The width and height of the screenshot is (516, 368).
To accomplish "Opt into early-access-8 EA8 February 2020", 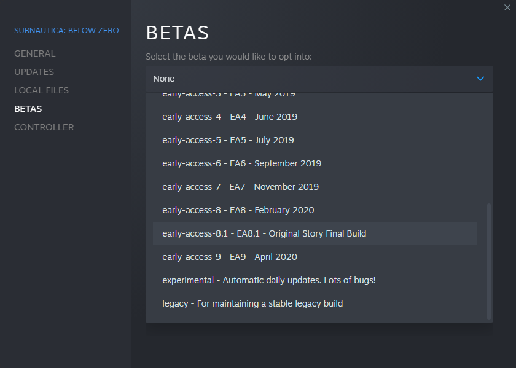I will (238, 210).
